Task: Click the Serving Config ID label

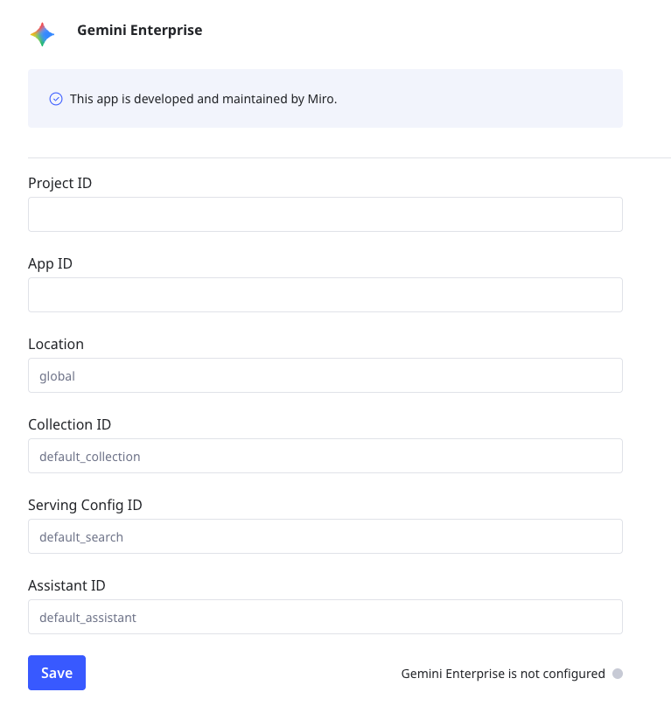Action: (85, 505)
